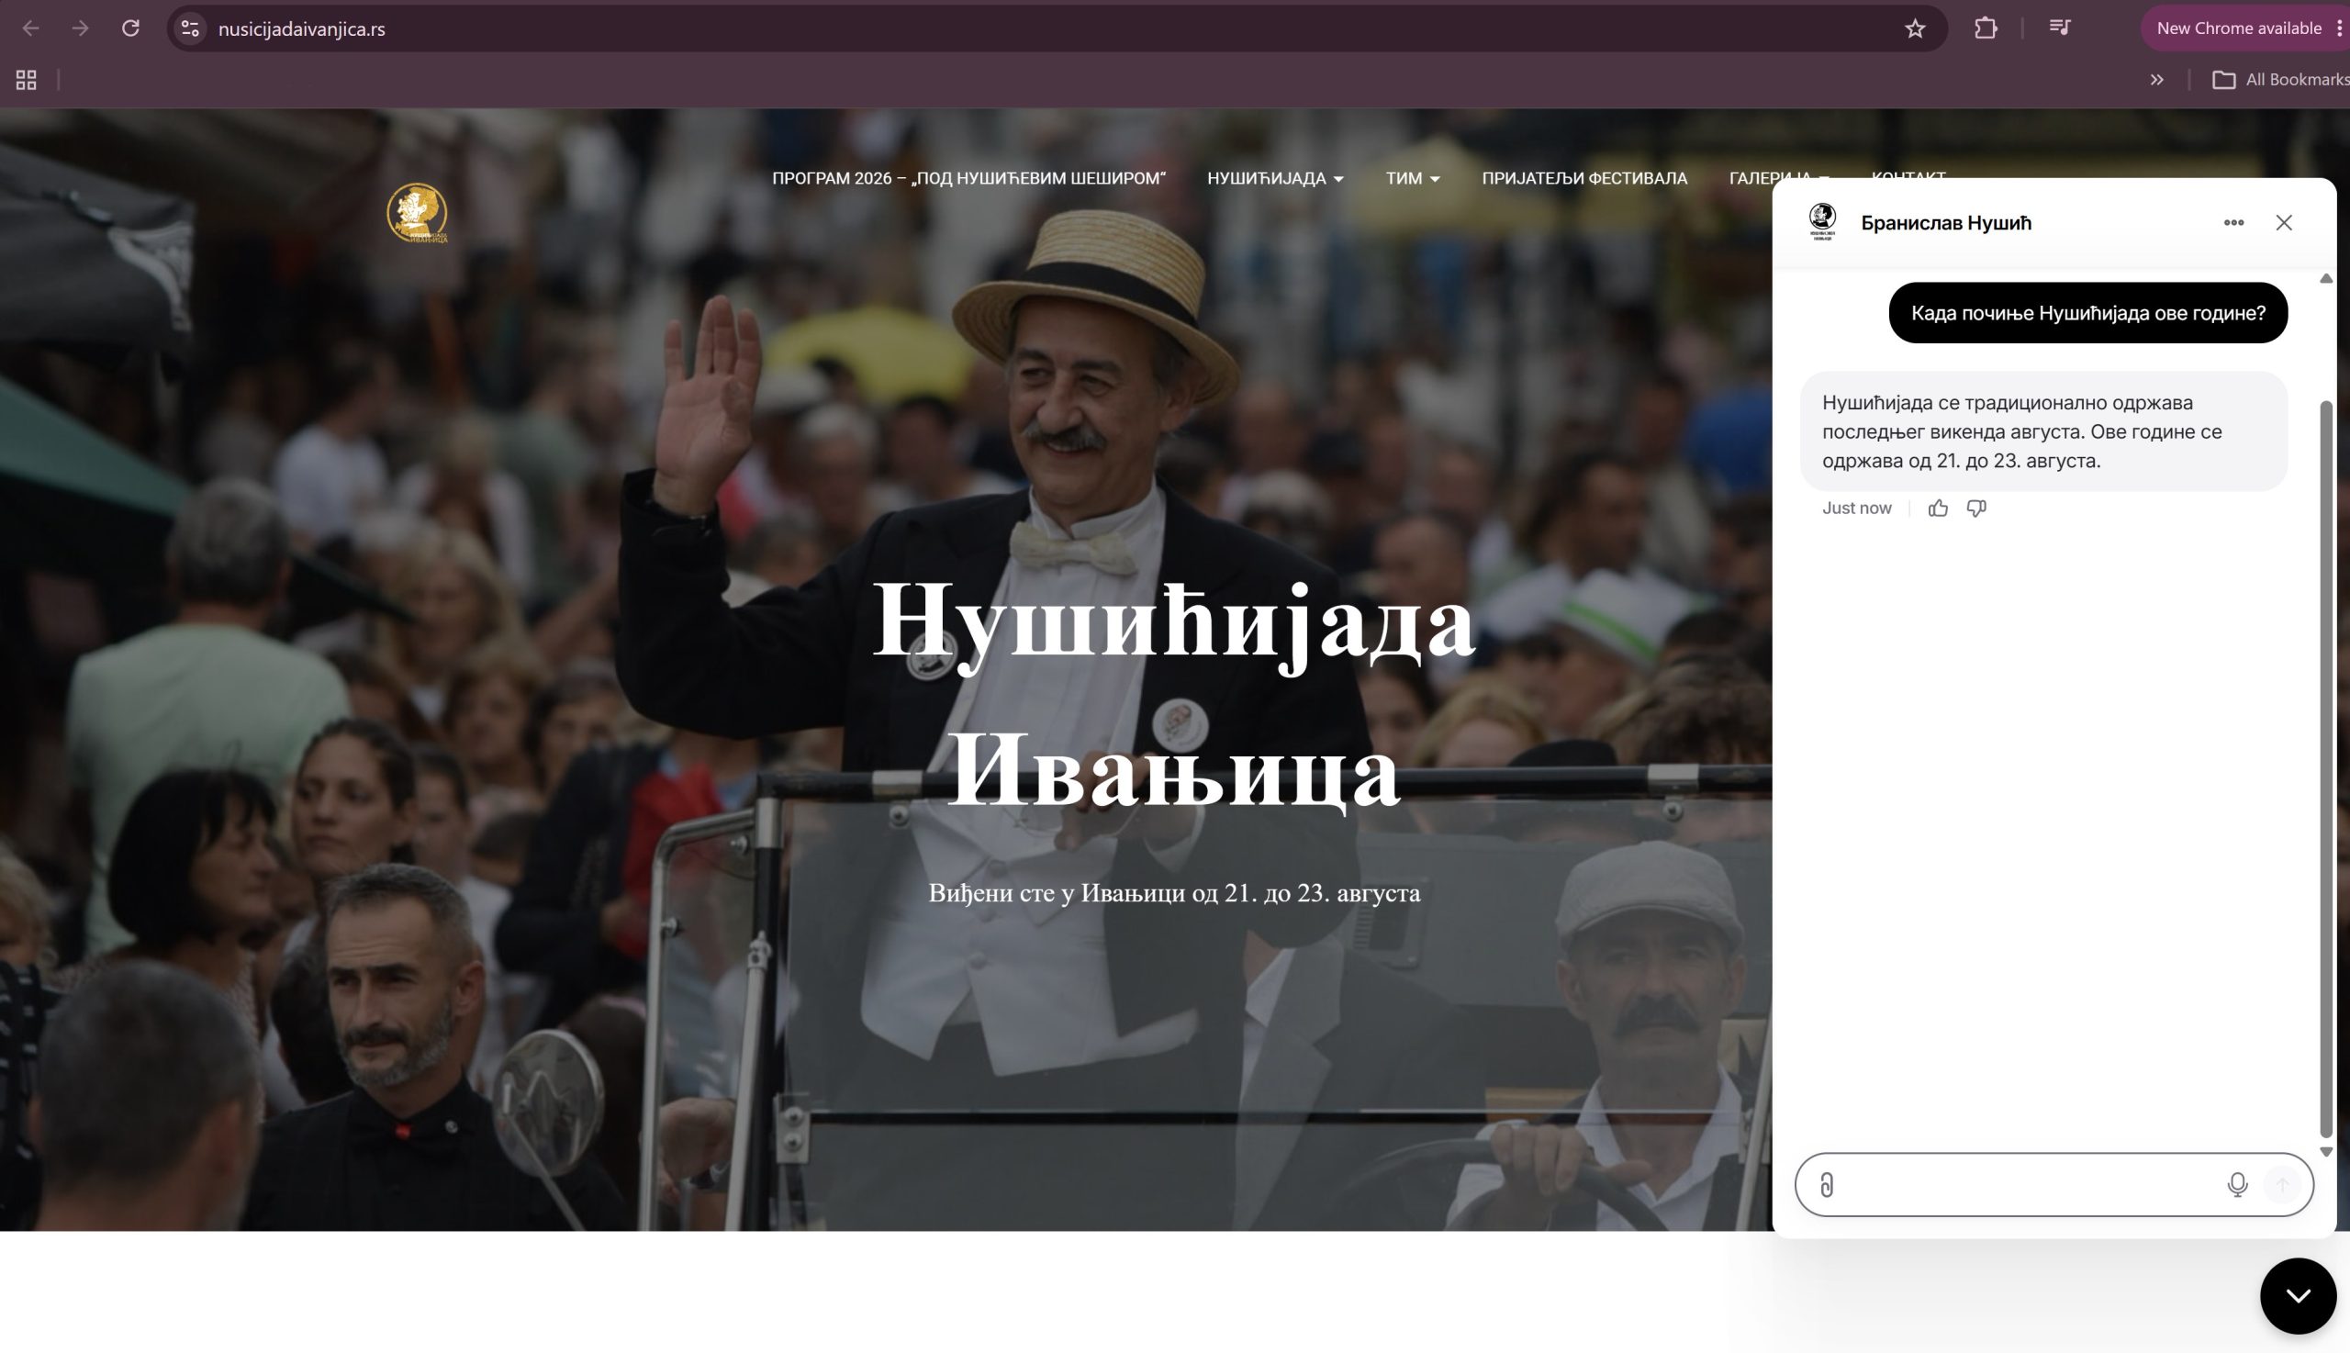The image size is (2350, 1353).
Task: Click the browser forward arrow
Action: (x=81, y=28)
